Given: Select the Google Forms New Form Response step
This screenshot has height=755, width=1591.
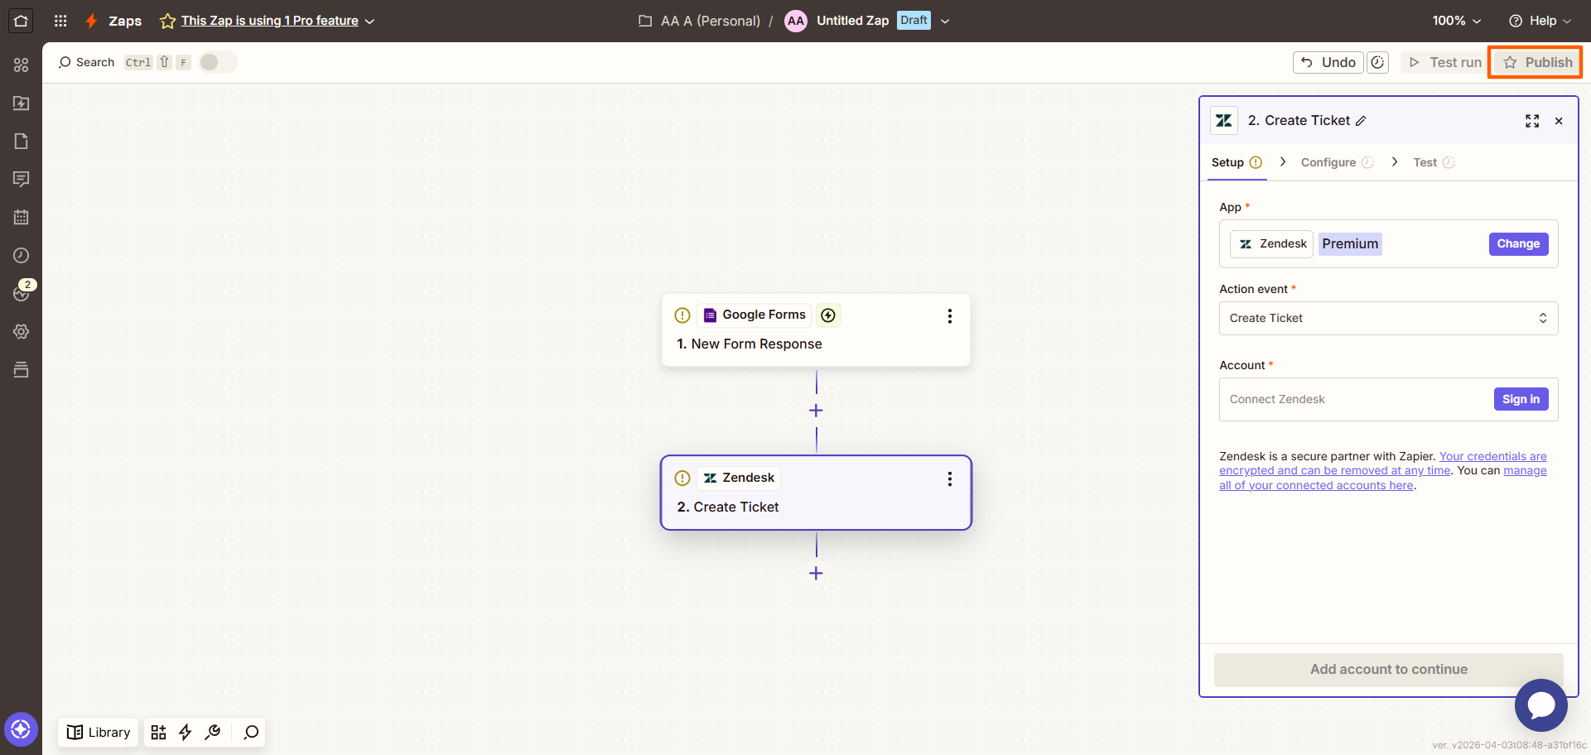Looking at the screenshot, I should pyautogui.click(x=816, y=329).
